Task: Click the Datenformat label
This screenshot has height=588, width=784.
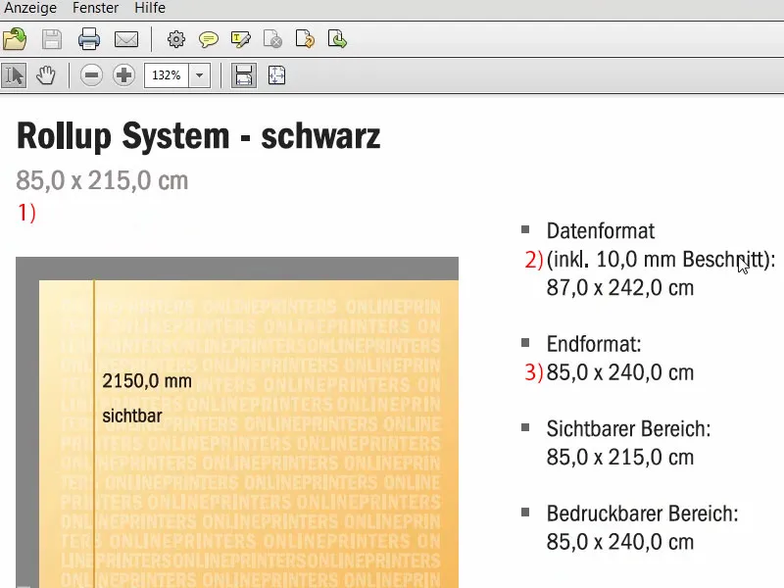Action: (601, 231)
